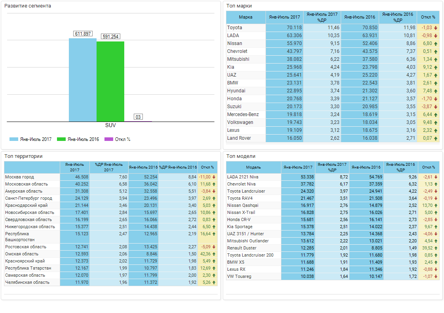Click the down arrow in the Амурская область row
The height and width of the screenshot is (313, 444).
[214, 191]
